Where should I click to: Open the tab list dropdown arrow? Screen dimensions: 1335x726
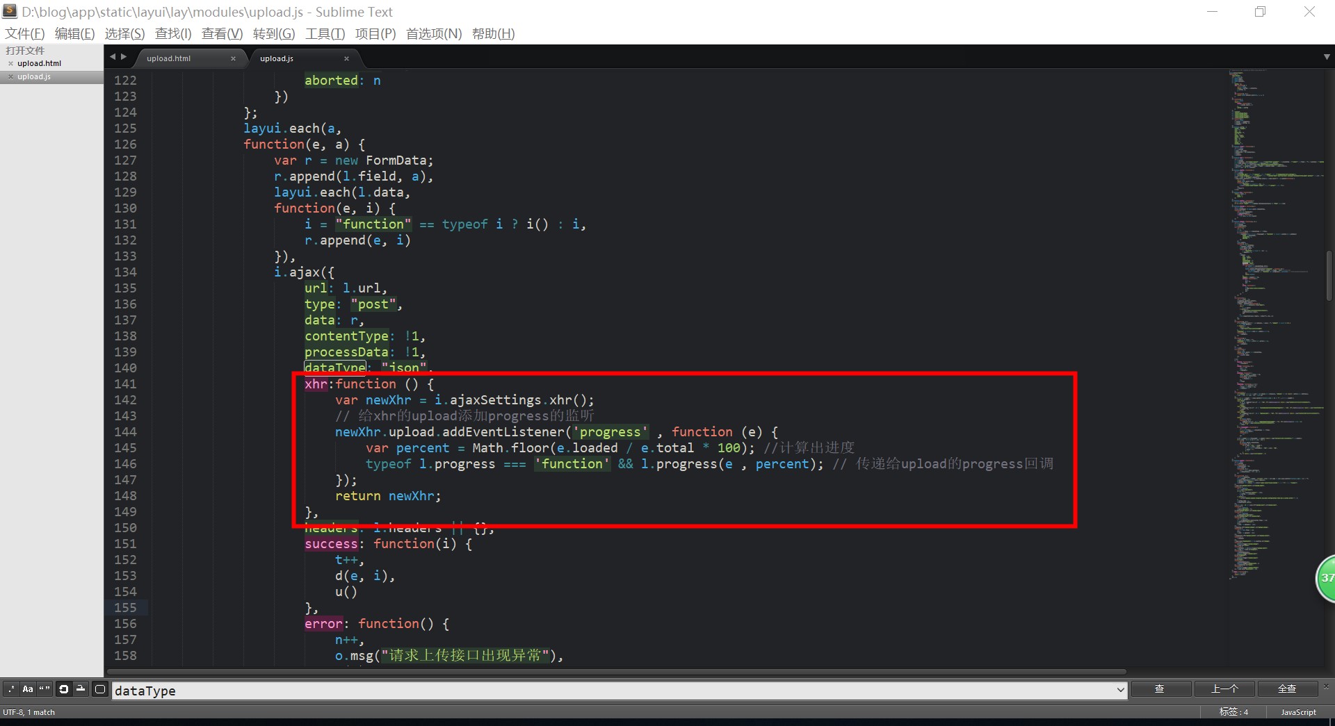pyautogui.click(x=1326, y=57)
